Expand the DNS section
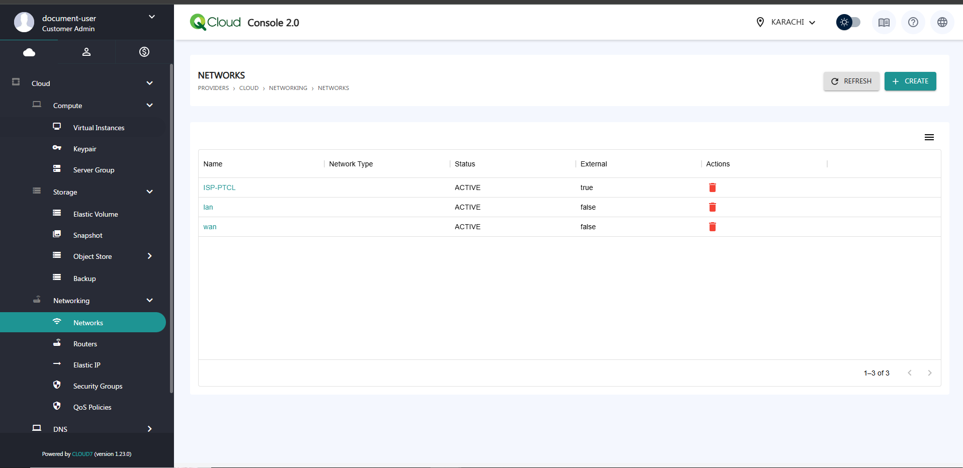963x468 pixels. 149,429
